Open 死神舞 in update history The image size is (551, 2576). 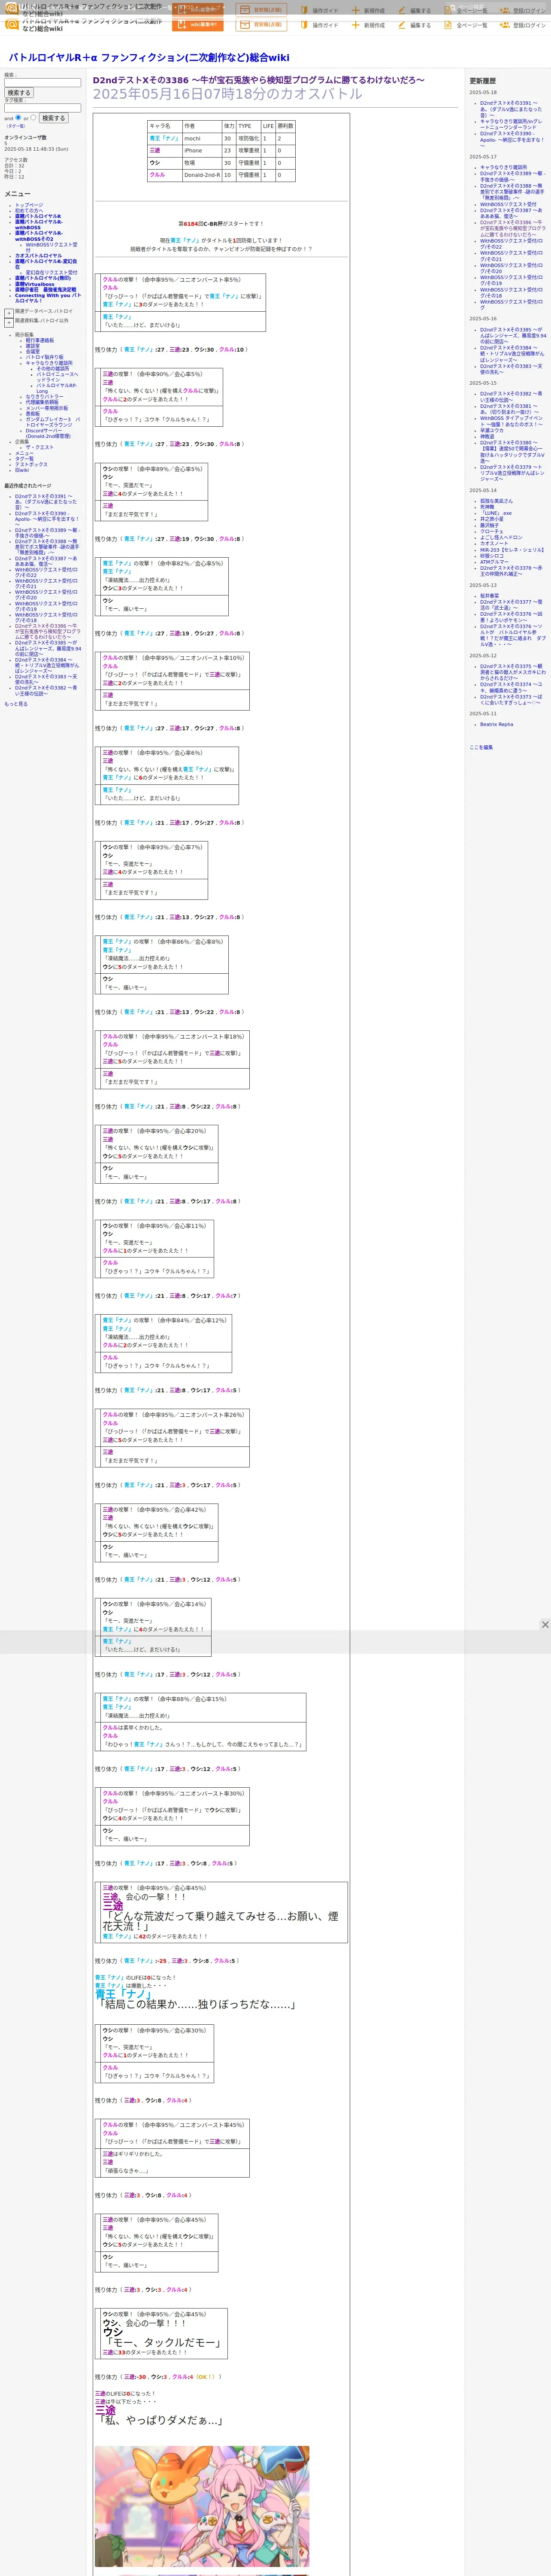coord(487,507)
